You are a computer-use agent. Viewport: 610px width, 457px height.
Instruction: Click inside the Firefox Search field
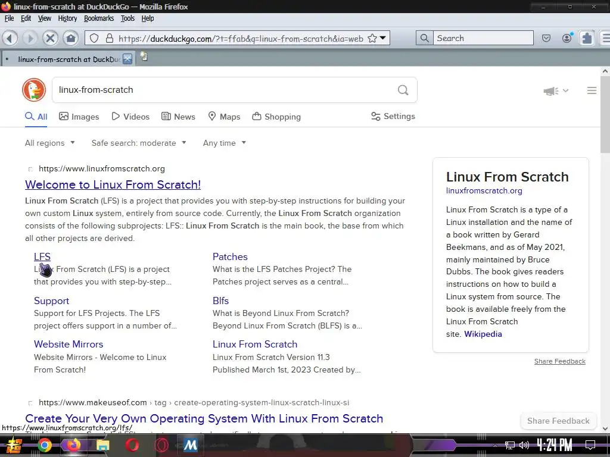[x=483, y=38]
